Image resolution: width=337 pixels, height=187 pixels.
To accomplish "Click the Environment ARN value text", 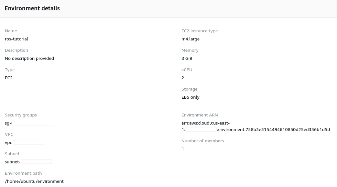I will [255, 126].
